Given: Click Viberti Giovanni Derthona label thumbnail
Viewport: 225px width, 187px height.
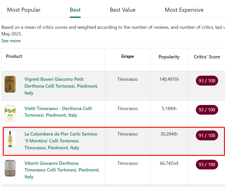Looking at the screenshot, I should coord(10,168).
